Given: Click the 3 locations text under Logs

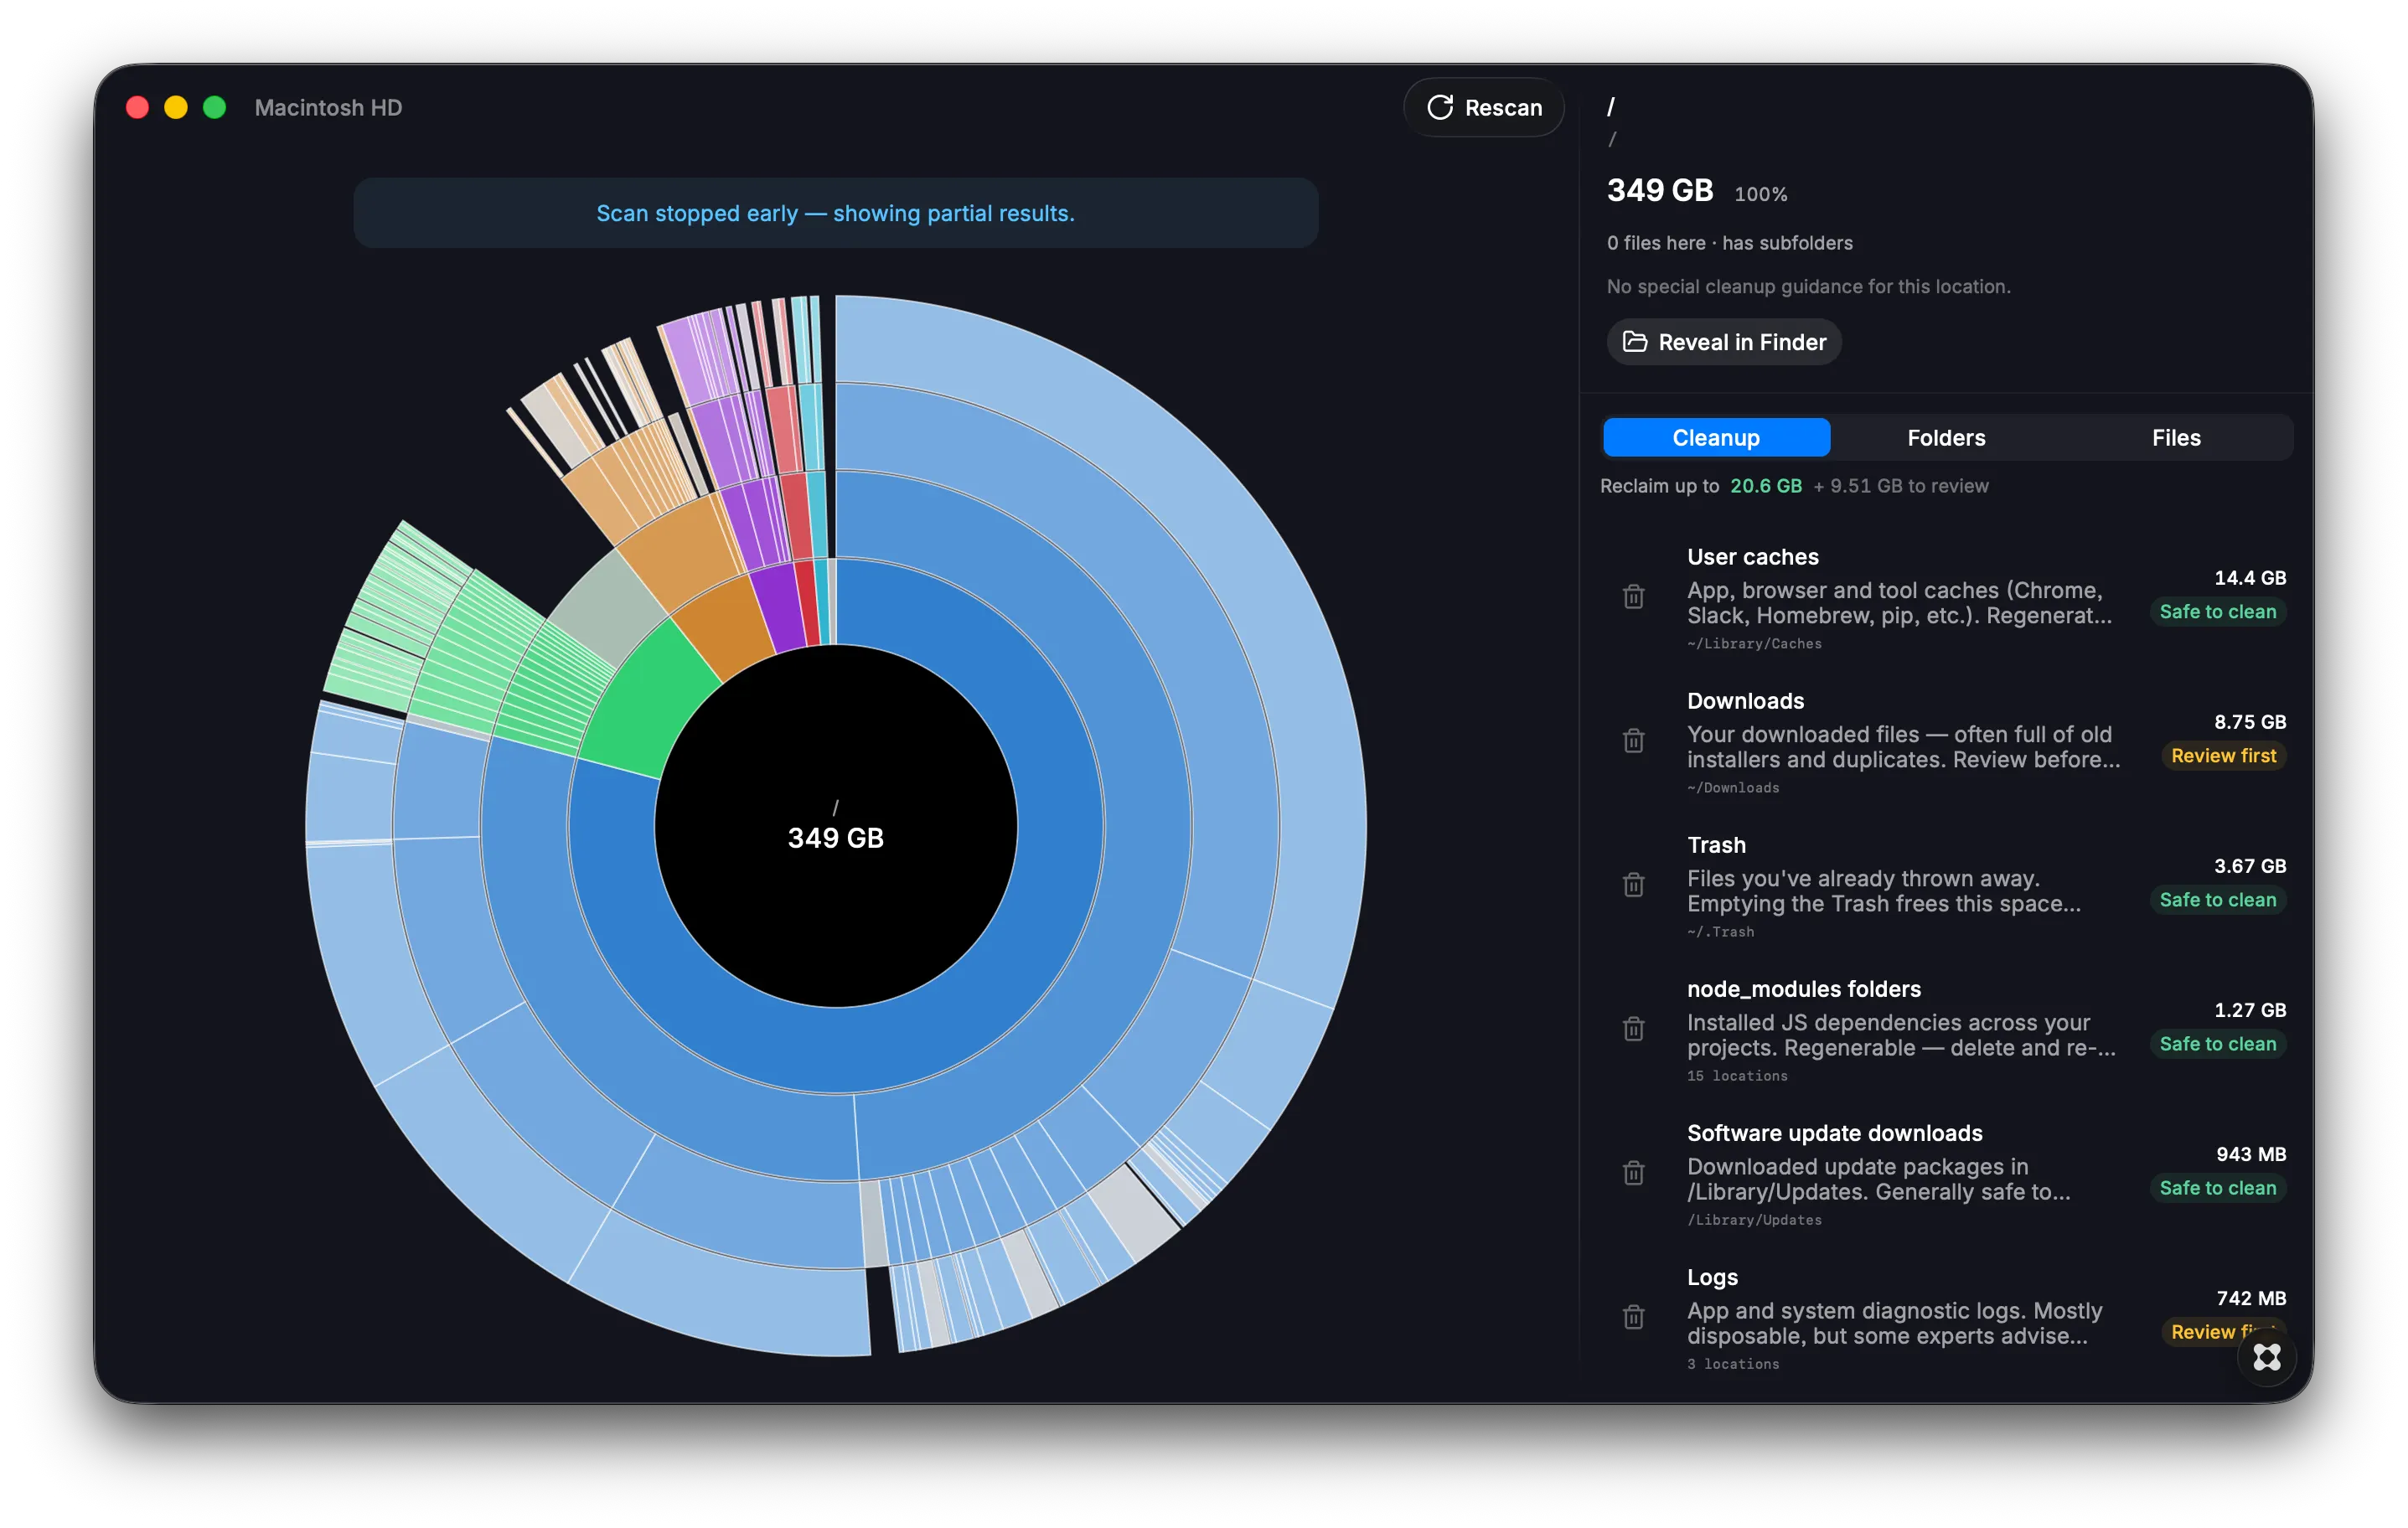Looking at the screenshot, I should [x=1733, y=1364].
